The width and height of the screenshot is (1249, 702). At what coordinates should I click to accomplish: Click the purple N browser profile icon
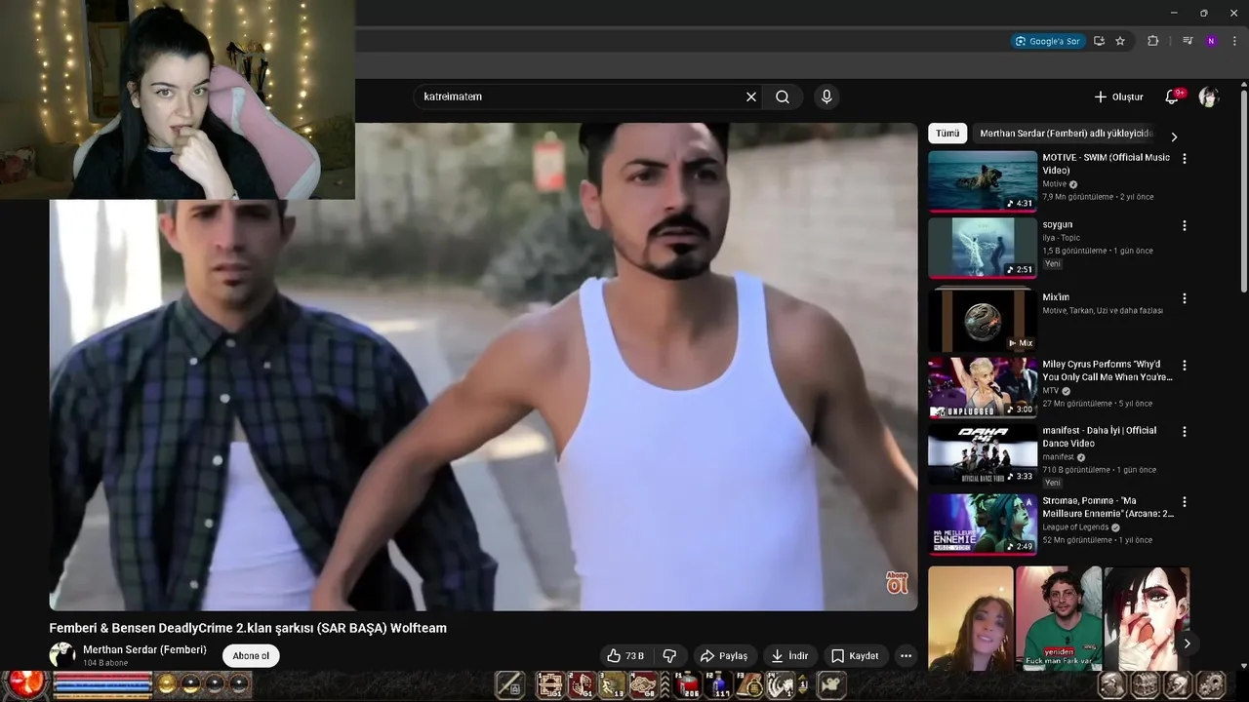[1211, 41]
